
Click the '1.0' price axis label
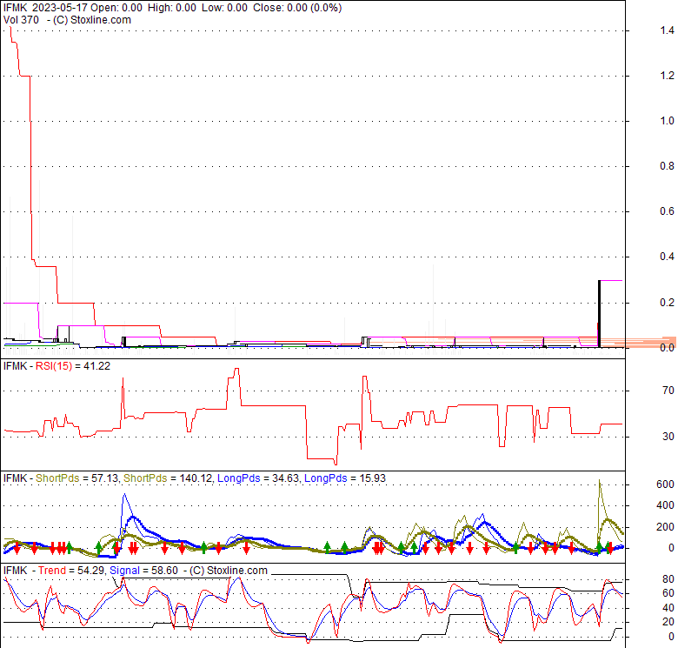[x=667, y=121]
